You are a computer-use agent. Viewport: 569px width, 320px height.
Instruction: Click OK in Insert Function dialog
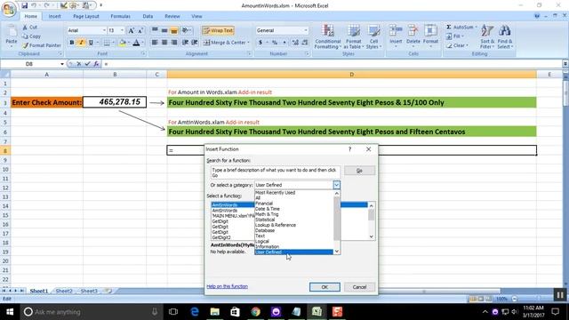(x=325, y=287)
